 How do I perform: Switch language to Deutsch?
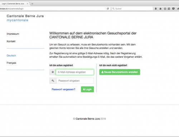(11, 55)
